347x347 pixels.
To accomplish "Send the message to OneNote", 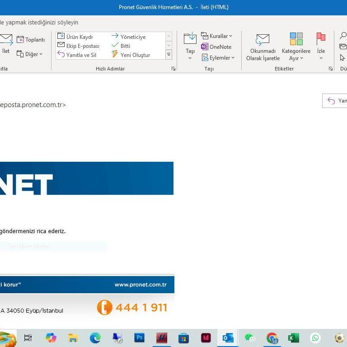I will pyautogui.click(x=216, y=47).
